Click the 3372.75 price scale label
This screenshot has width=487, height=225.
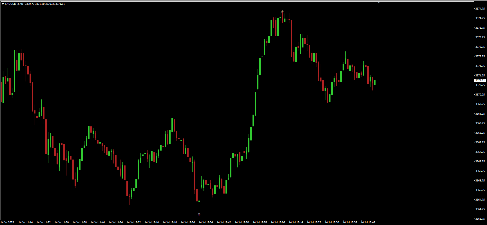click(x=480, y=47)
